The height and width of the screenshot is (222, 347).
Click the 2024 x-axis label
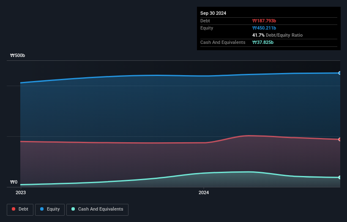point(204,192)
